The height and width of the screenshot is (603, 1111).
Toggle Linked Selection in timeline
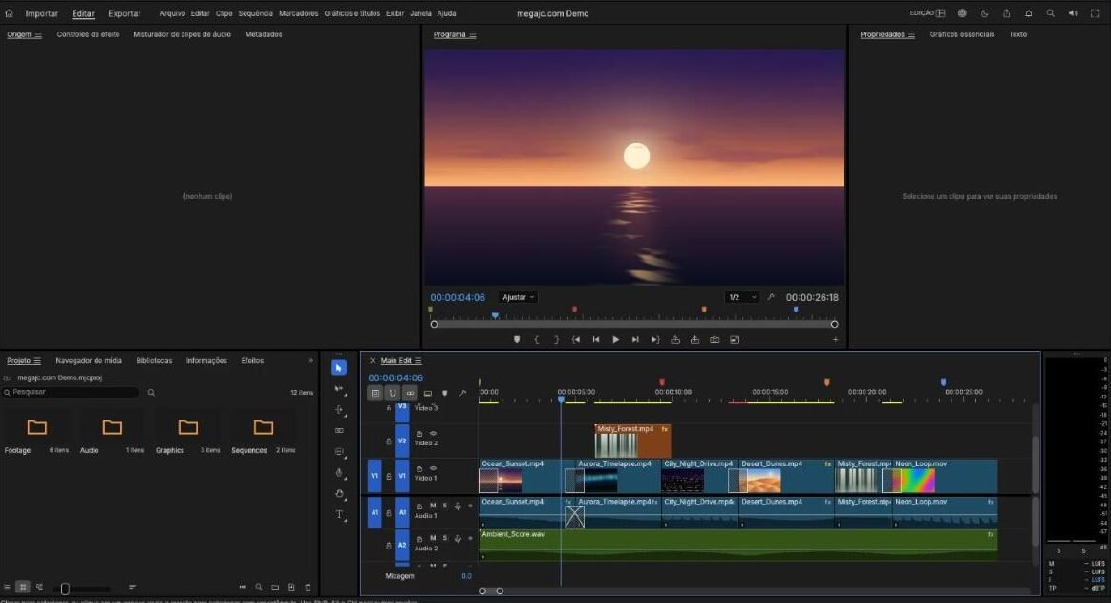[410, 393]
